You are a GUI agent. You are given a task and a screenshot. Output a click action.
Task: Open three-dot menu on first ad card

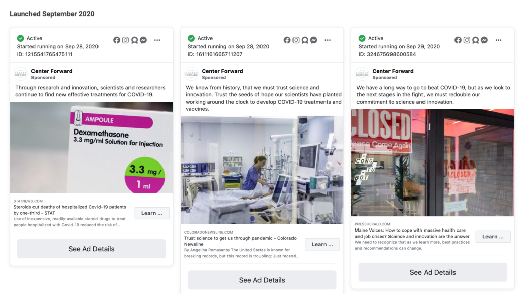[x=157, y=40]
